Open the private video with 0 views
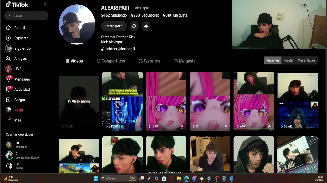The width and height of the screenshot is (327, 183). [210, 101]
